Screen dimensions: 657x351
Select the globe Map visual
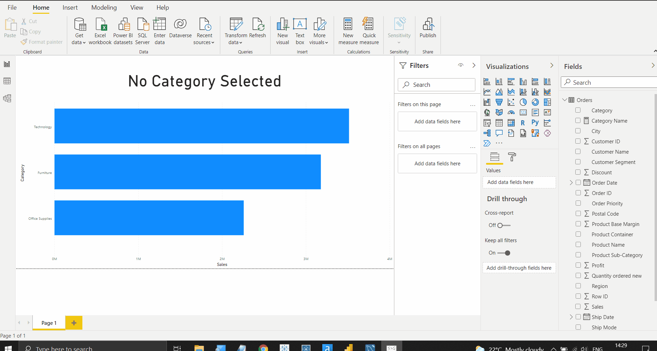click(487, 112)
